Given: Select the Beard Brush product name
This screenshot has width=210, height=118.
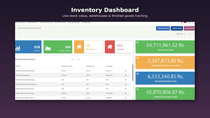Looking at the screenshot, I should [23, 75].
